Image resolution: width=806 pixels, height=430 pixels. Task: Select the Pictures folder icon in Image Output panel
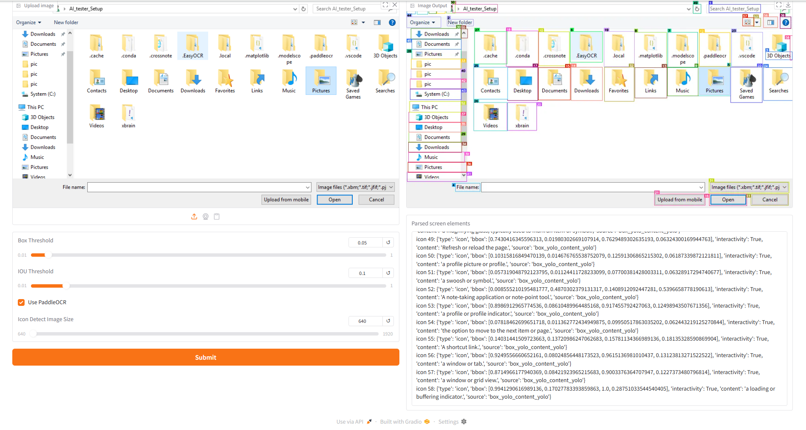pos(714,81)
